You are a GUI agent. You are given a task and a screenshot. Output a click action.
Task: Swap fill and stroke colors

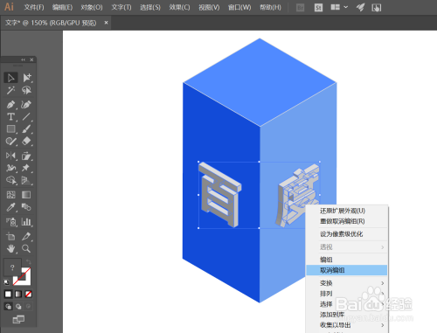pyautogui.click(x=28, y=262)
